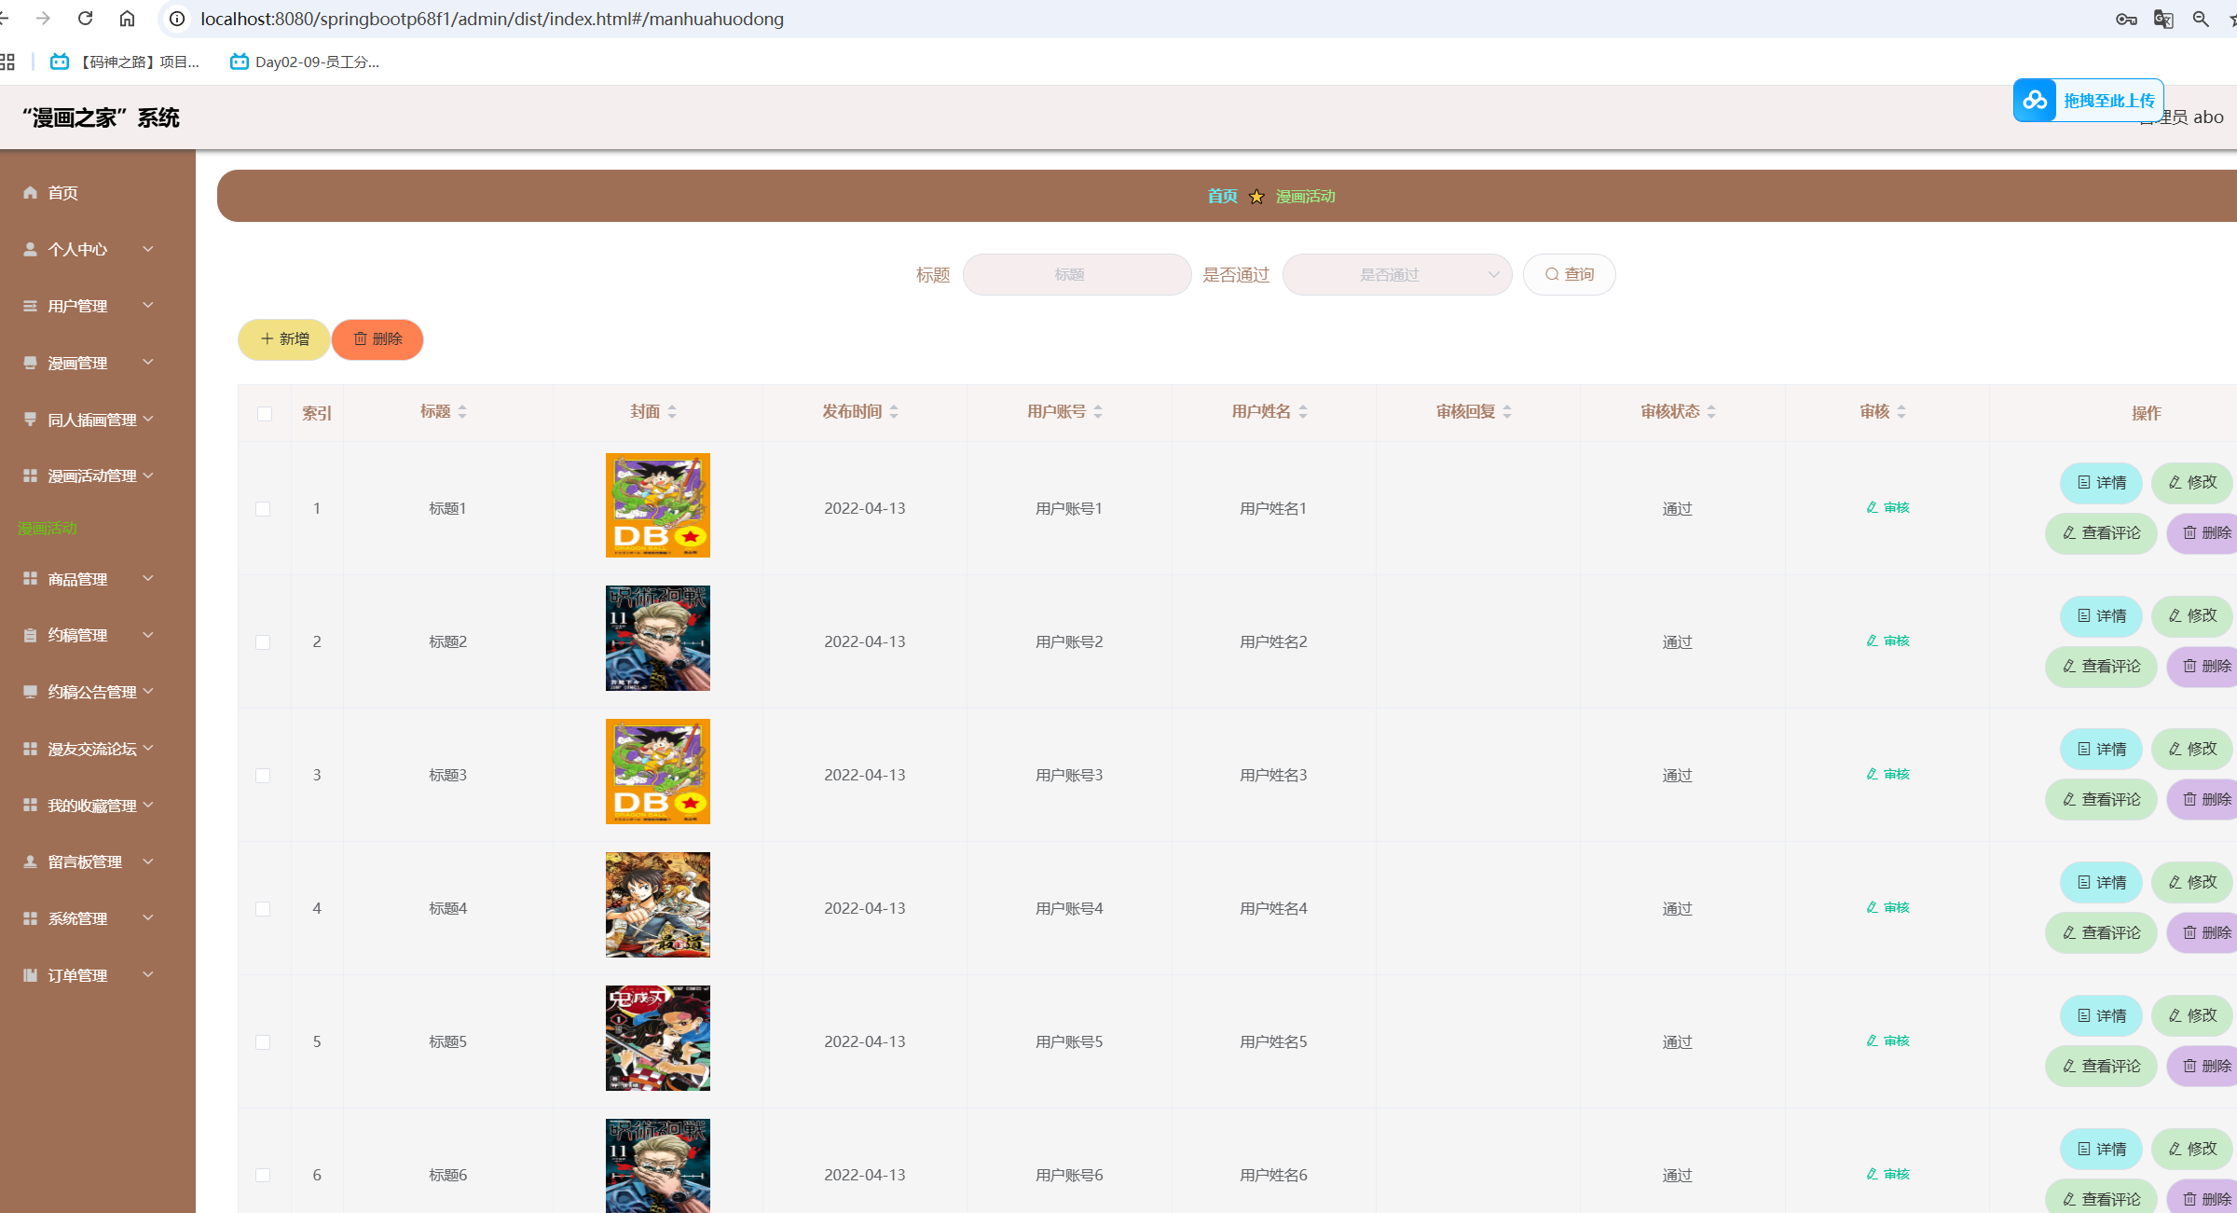Select 漫画活动 submenu item in sidebar

(x=48, y=529)
